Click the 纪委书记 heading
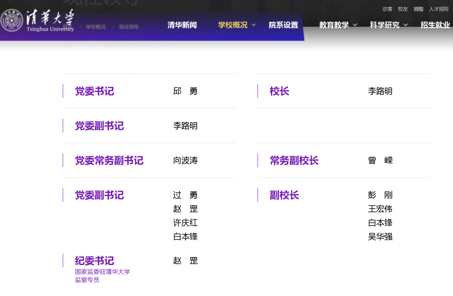 pyautogui.click(x=94, y=261)
